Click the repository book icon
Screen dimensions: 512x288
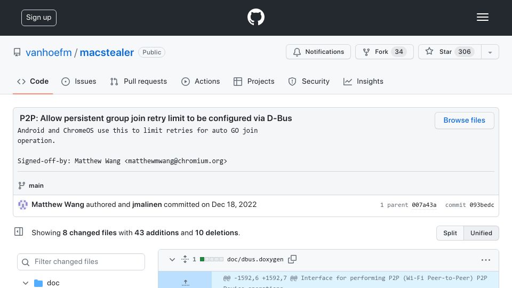[17, 52]
